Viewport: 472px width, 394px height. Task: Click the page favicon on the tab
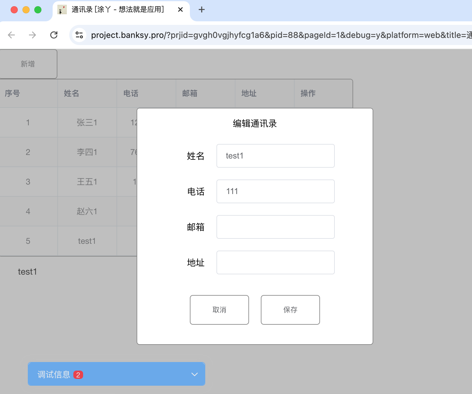[62, 9]
